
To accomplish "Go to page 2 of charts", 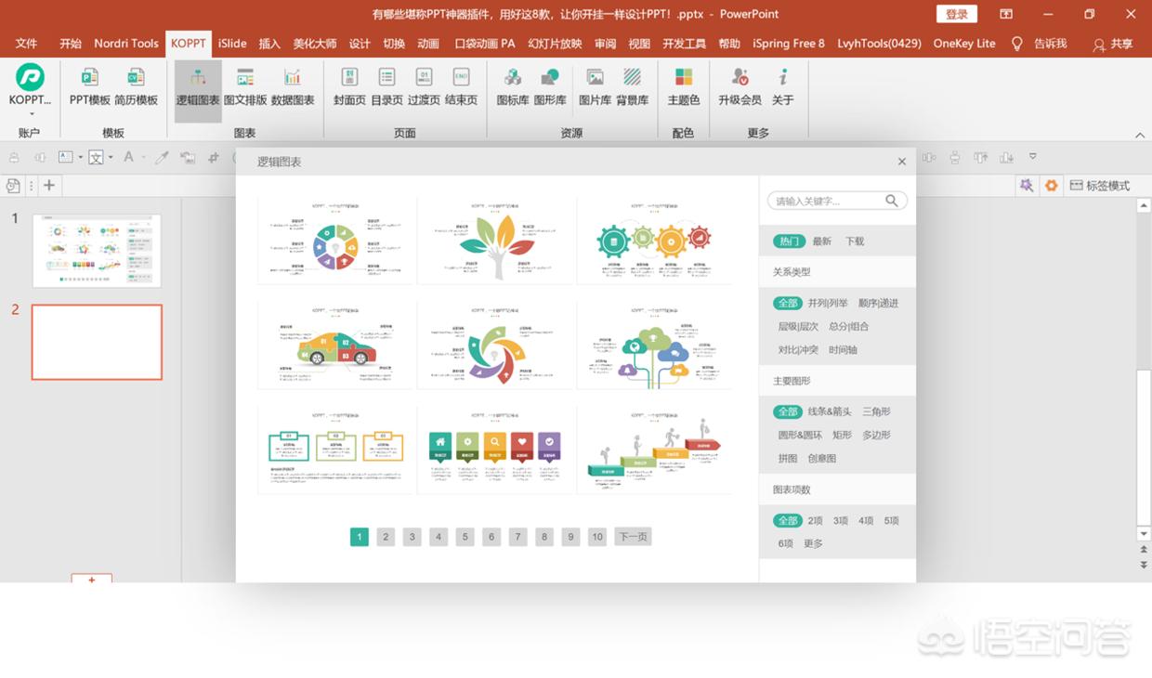I will (386, 537).
